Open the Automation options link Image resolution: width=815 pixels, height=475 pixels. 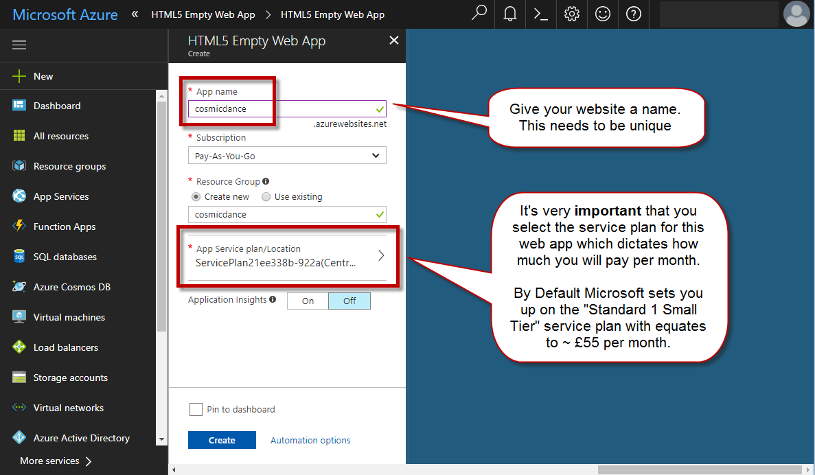(310, 440)
